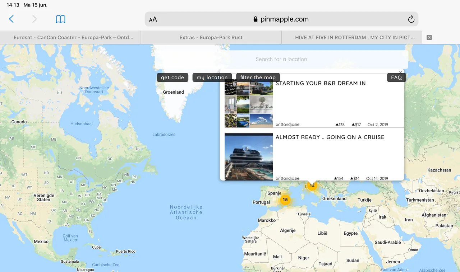Click the cluster marker labeled 15
460x272 pixels.
coord(285,200)
